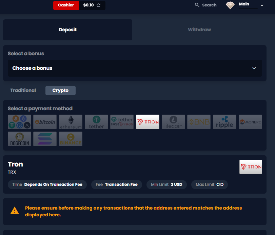Viewport: 275px width, 235px height.
Task: Open the Choose a bonus dropdown
Action: pos(135,68)
